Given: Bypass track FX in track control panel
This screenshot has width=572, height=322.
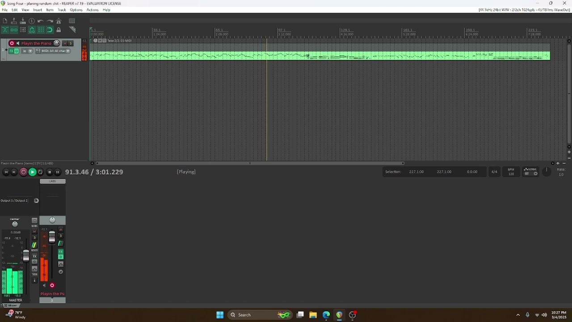Looking at the screenshot, I should click(17, 51).
